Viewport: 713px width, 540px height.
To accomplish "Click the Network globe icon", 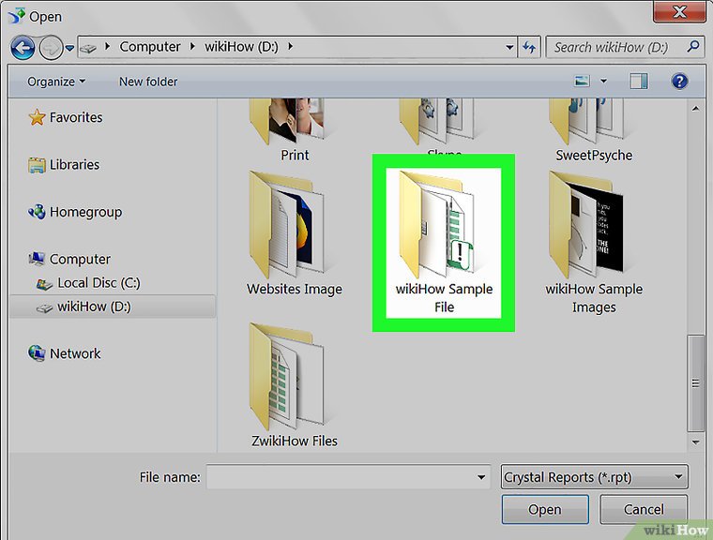I will point(37,353).
